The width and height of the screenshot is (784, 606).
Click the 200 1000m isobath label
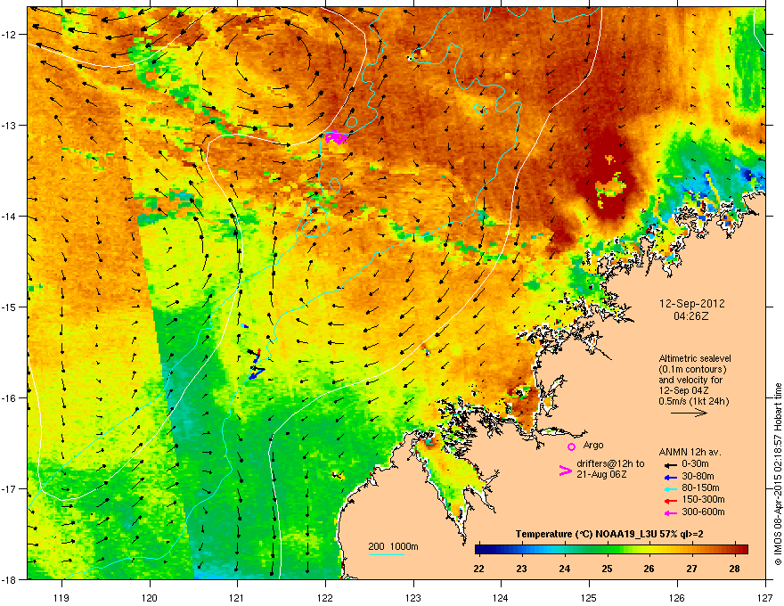(393, 546)
